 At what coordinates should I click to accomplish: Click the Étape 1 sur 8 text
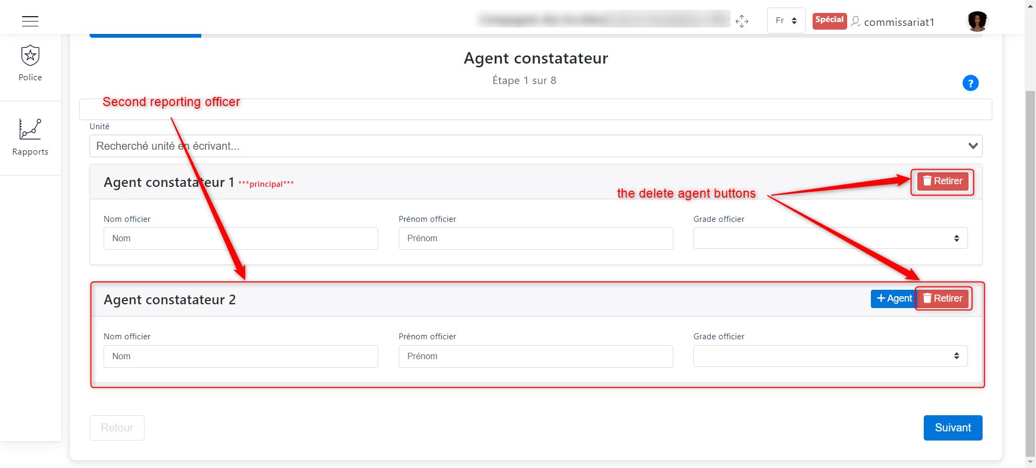pyautogui.click(x=524, y=80)
